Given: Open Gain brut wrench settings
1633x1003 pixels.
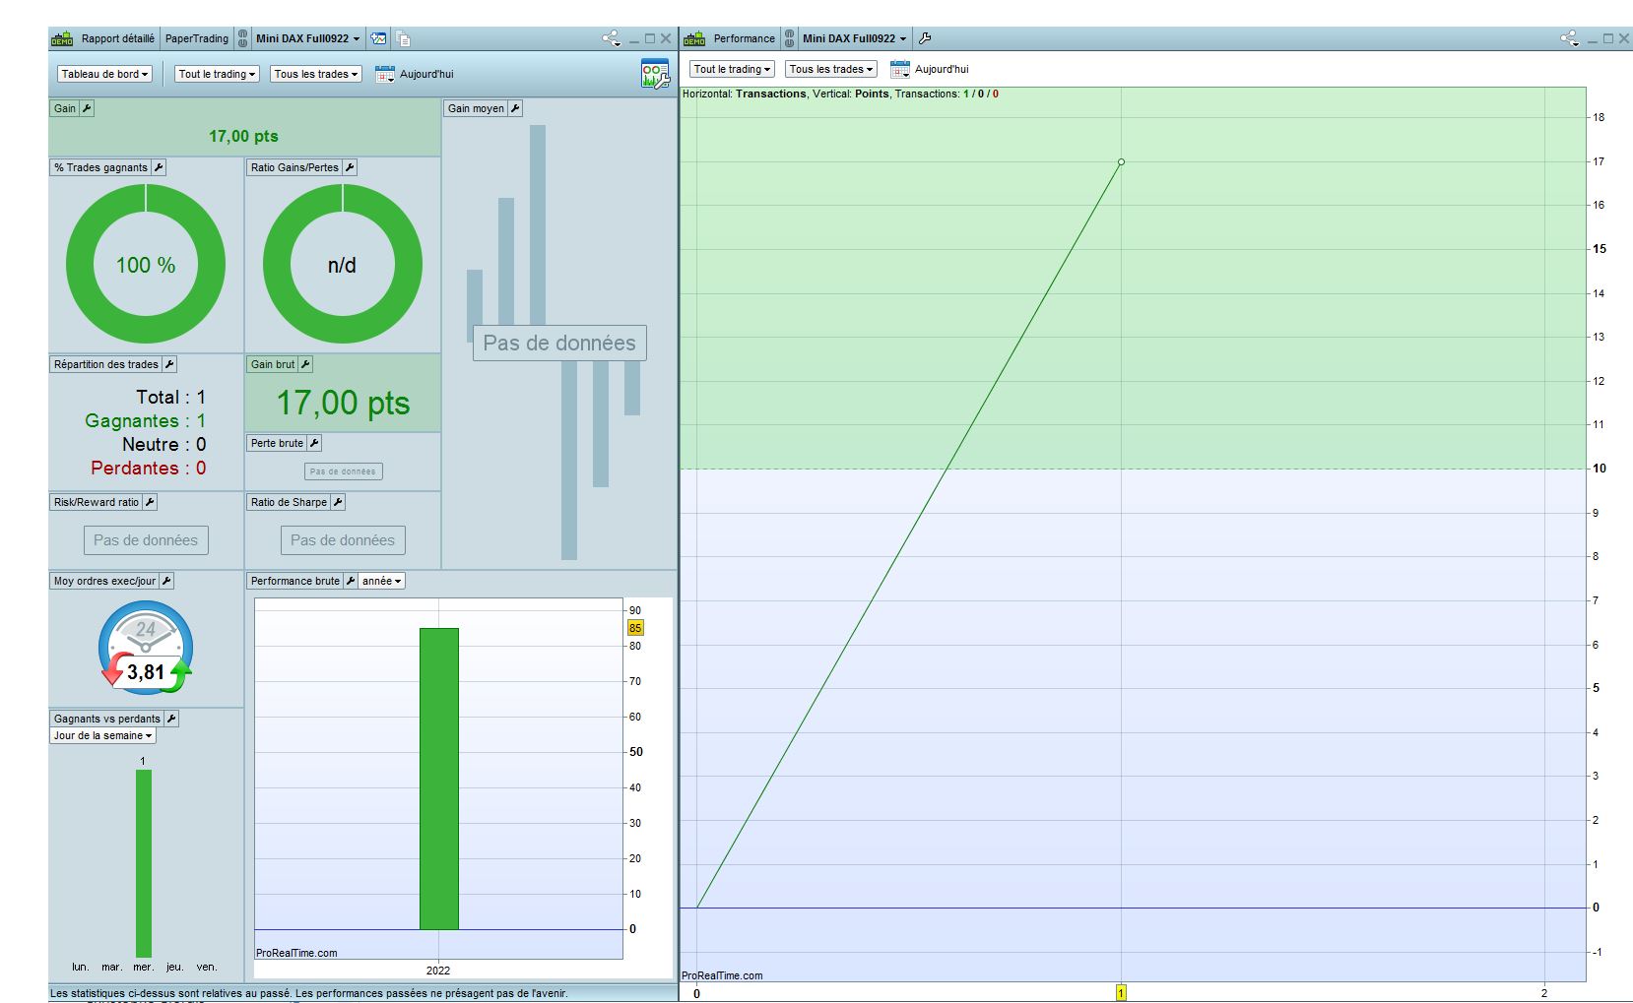Looking at the screenshot, I should click(305, 364).
